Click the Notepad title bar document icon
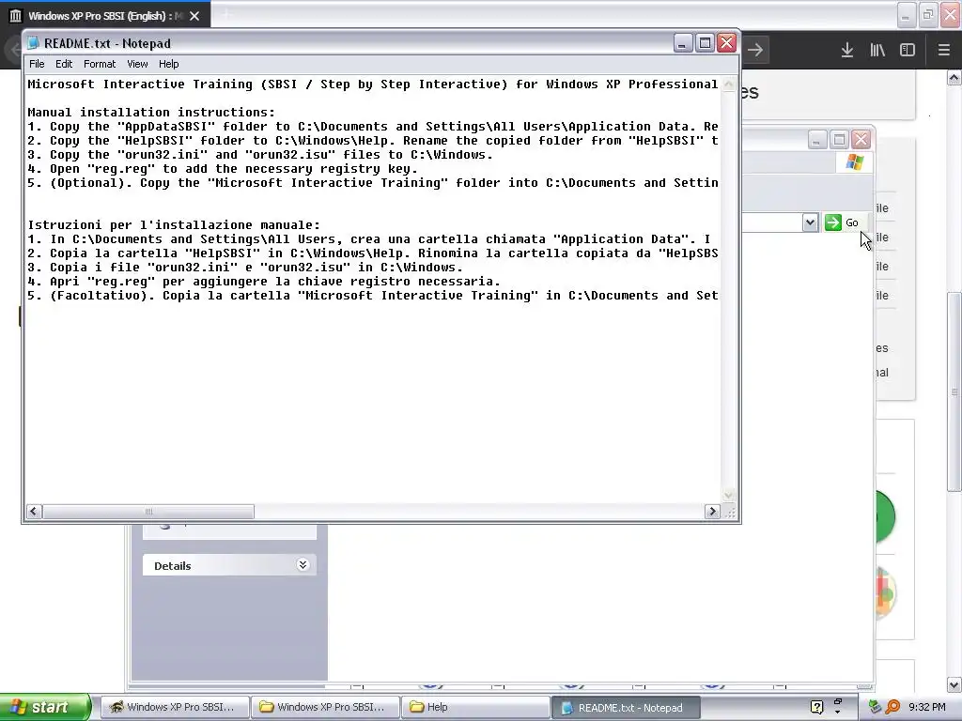962x721 pixels. pyautogui.click(x=33, y=43)
